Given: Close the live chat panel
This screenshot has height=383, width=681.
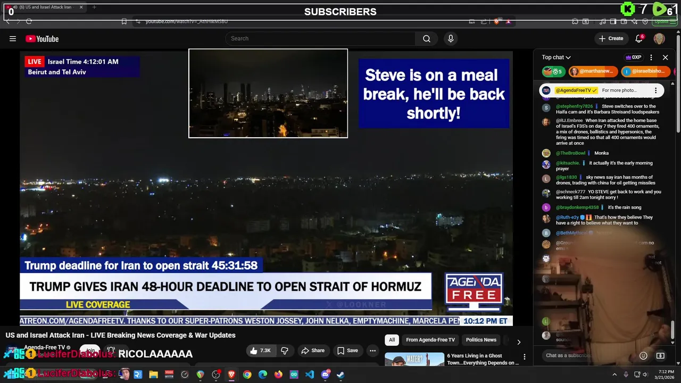Looking at the screenshot, I should (x=665, y=57).
